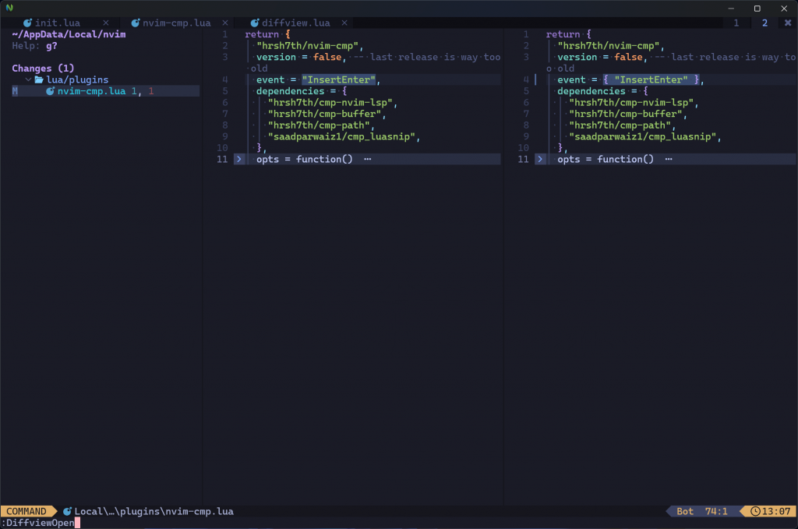Image resolution: width=798 pixels, height=529 pixels.
Task: Click the Lua file icon beside nvim-cmp.lua in Changes
Action: [x=50, y=91]
